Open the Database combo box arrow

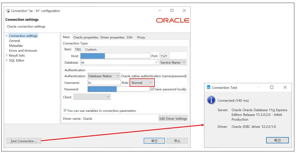(x=156, y=62)
